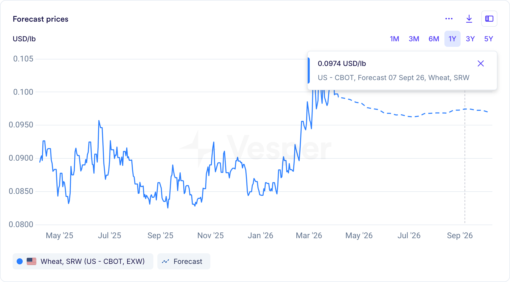Select the 1M time range
The image size is (510, 282).
394,39
